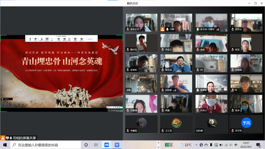Select the participant tile with fox avatar
The width and height of the screenshot is (265, 149).
tap(176, 124)
